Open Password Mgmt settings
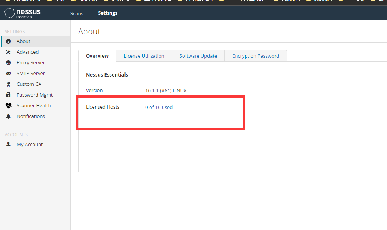 click(x=34, y=95)
